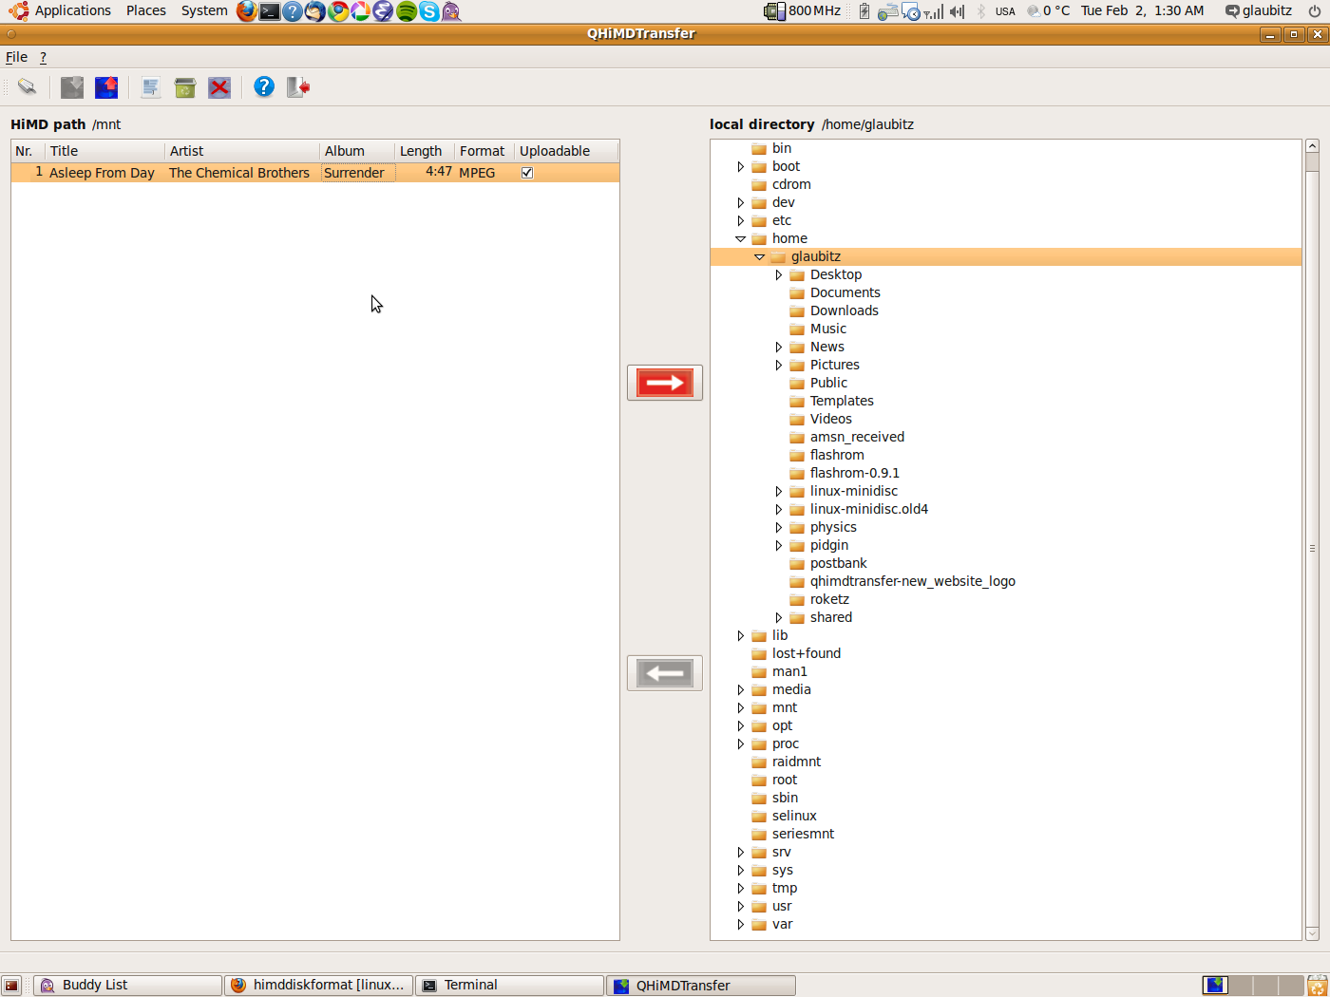This screenshot has height=997, width=1330.
Task: Toggle Uploadable checkbox for Asleep From Day
Action: click(x=527, y=173)
